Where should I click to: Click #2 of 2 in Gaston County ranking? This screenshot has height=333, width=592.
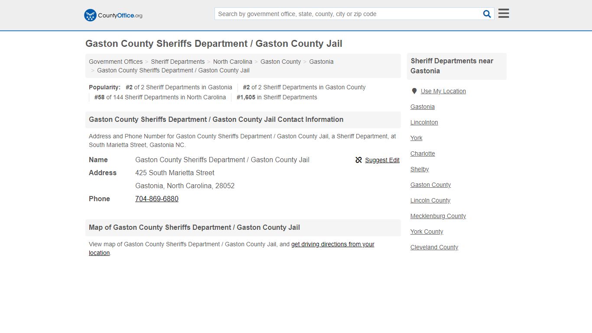[304, 87]
